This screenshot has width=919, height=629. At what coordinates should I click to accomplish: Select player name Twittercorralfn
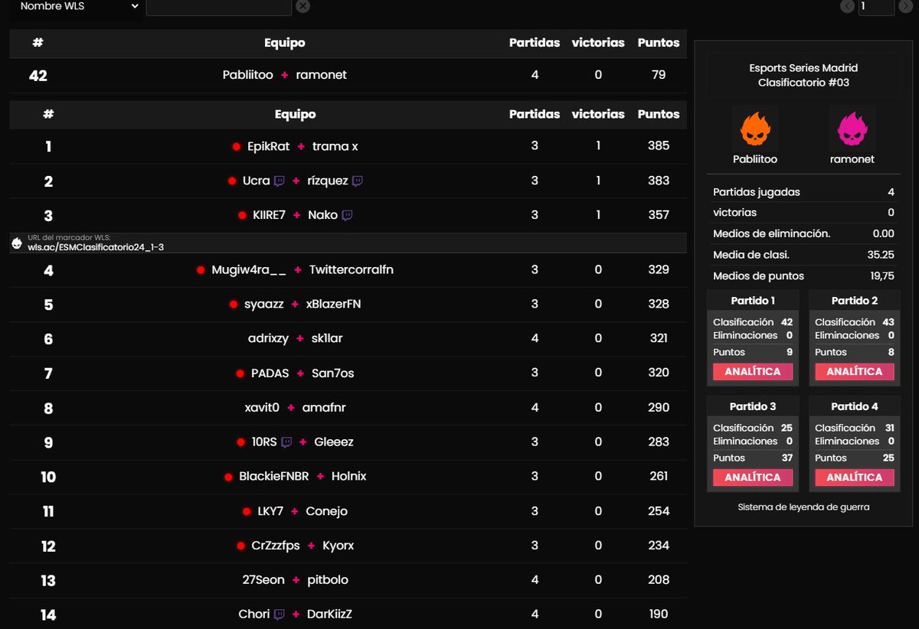(352, 269)
